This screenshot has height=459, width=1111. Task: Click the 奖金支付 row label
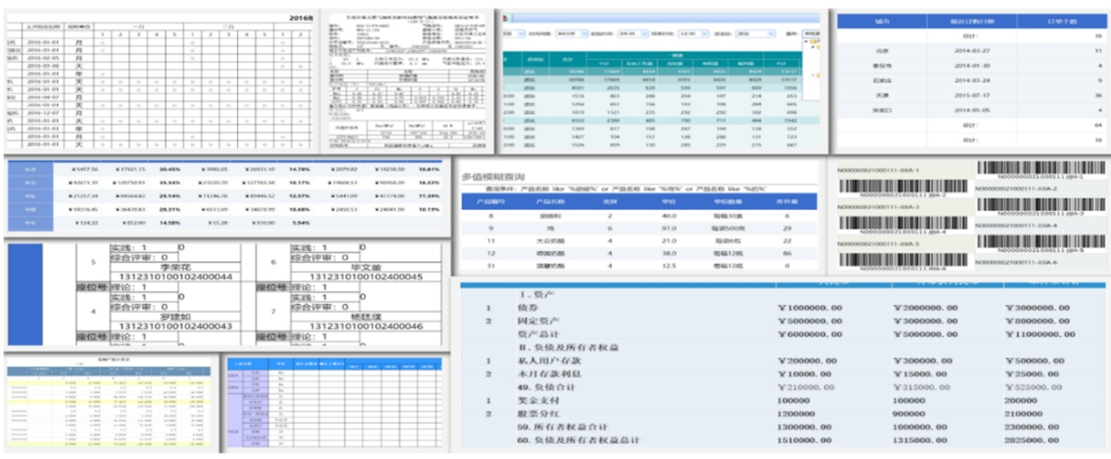[539, 402]
